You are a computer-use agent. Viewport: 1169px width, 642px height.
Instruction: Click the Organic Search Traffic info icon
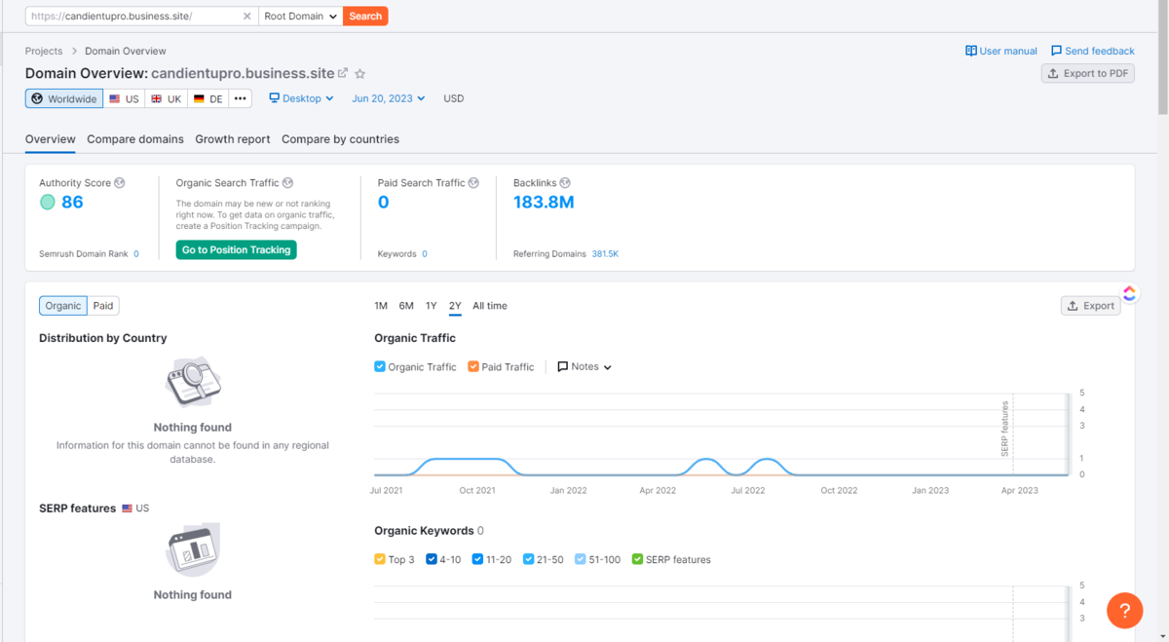coord(287,183)
